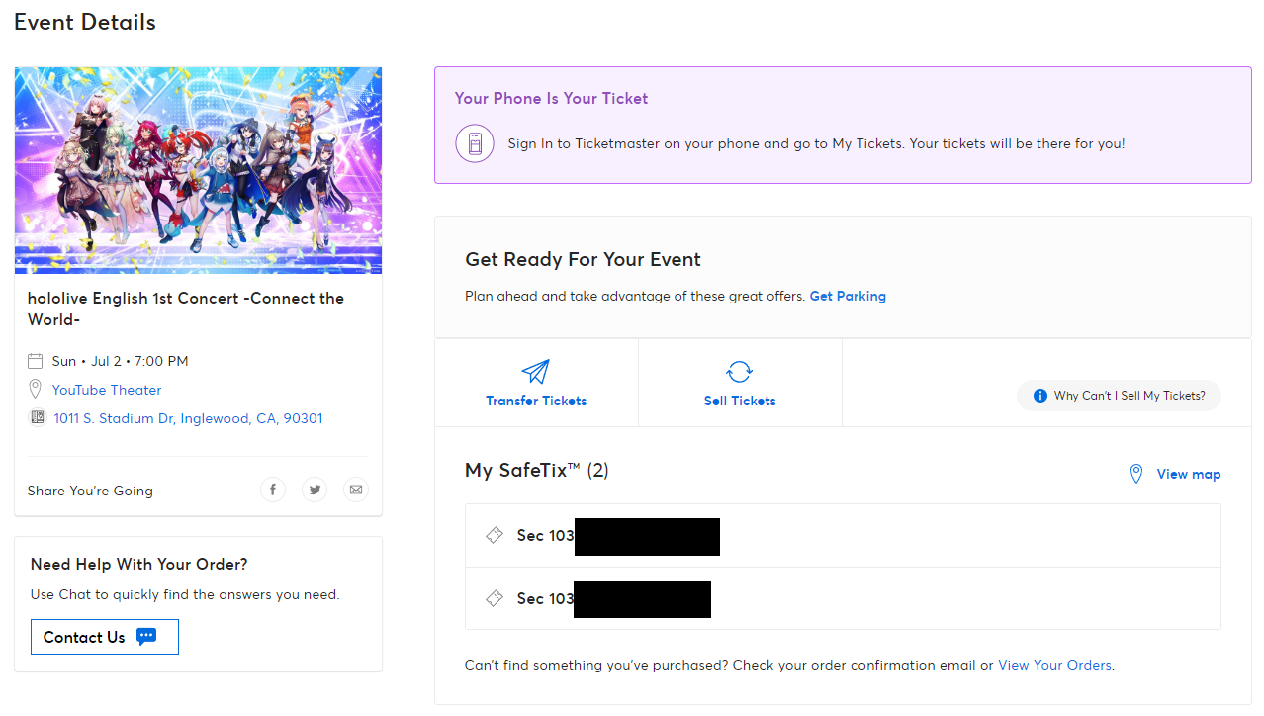
Task: Share event via email icon
Action: (x=356, y=490)
